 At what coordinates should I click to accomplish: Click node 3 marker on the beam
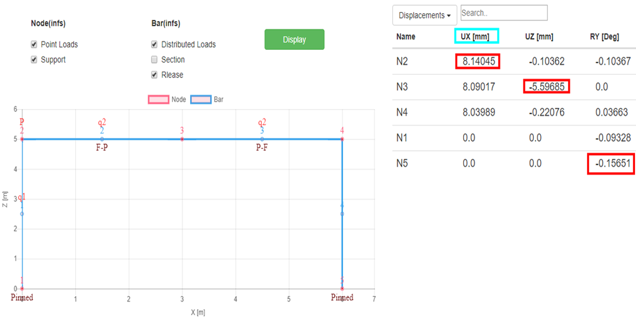[182, 139]
